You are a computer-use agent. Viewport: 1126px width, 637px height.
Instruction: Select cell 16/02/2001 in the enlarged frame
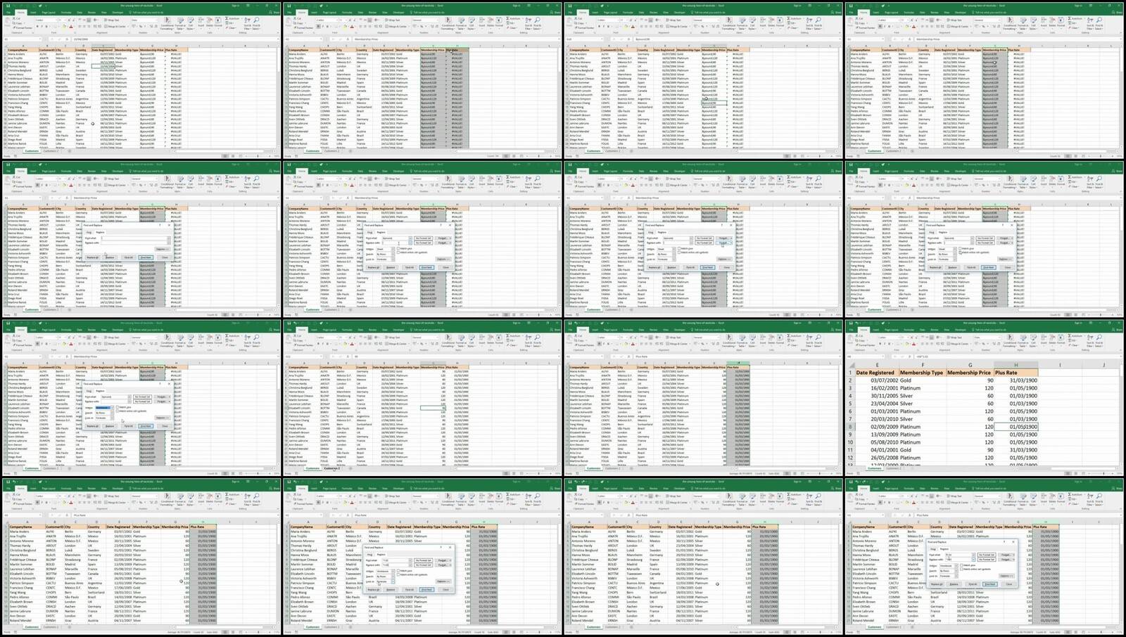point(875,388)
